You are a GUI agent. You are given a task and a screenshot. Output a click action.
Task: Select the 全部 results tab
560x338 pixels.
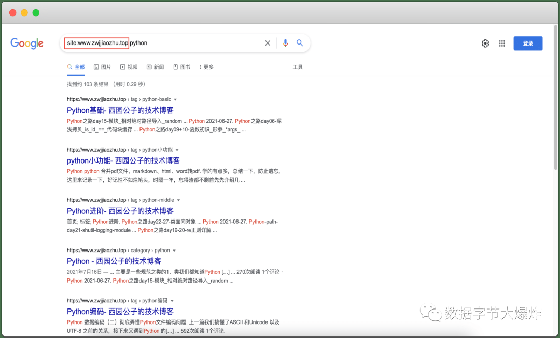coord(76,67)
